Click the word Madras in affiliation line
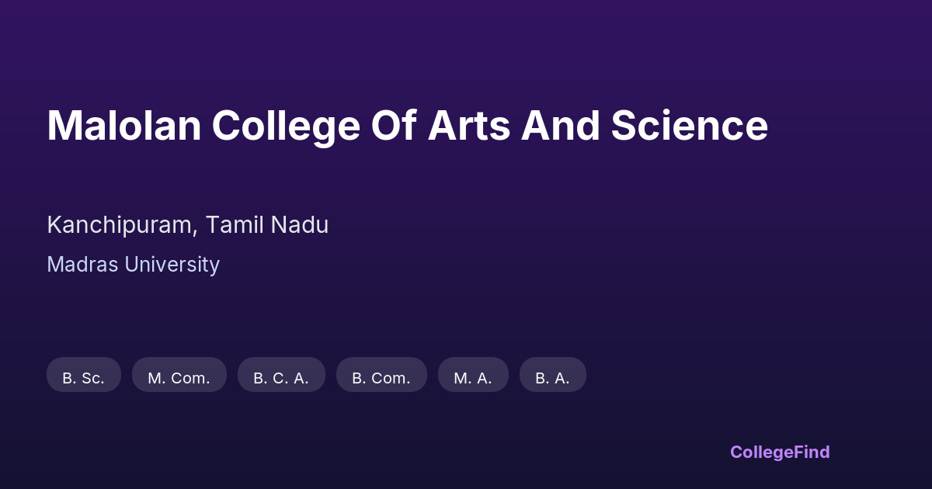The width and height of the screenshot is (932, 489). click(x=82, y=265)
